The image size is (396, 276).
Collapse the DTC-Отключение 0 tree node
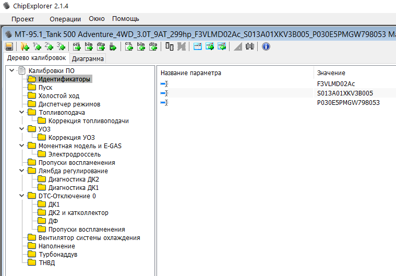(x=21, y=196)
